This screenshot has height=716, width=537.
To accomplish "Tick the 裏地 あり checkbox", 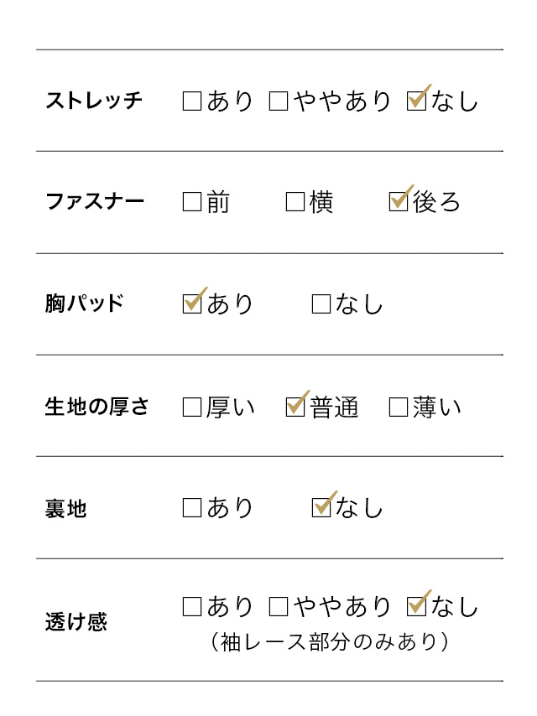I will click(192, 508).
